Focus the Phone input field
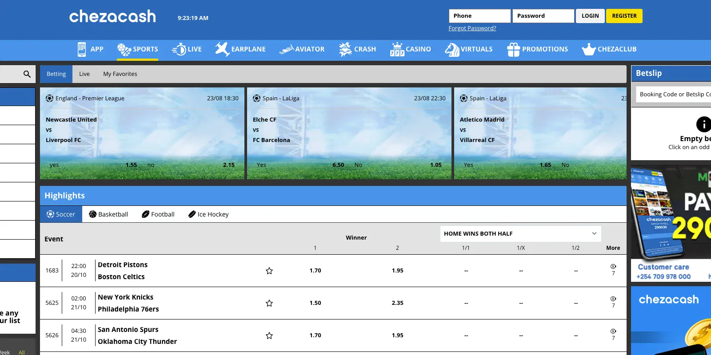Screen dimensions: 711x355 tap(480, 16)
